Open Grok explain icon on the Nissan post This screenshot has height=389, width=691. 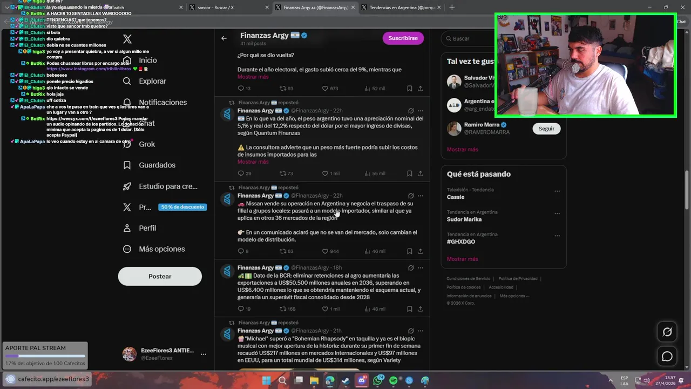411,196
